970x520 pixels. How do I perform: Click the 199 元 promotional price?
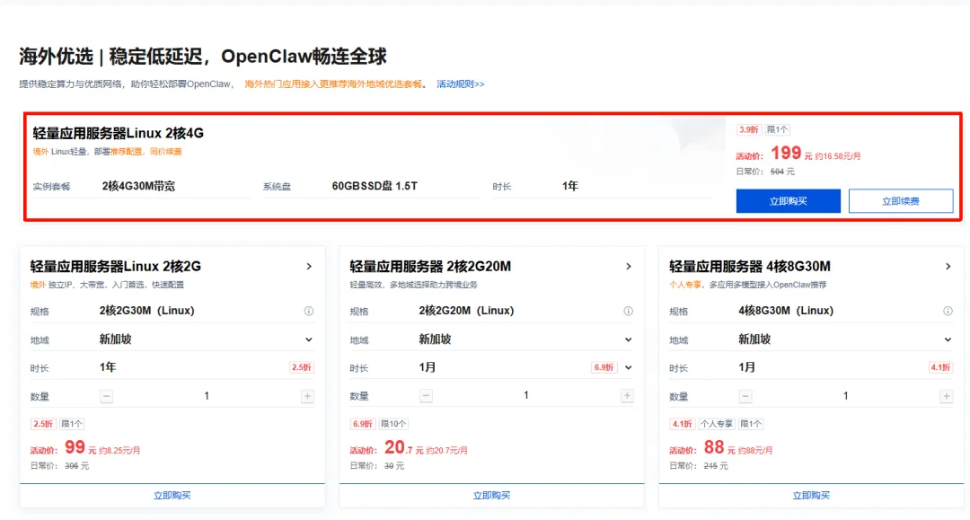click(x=791, y=154)
